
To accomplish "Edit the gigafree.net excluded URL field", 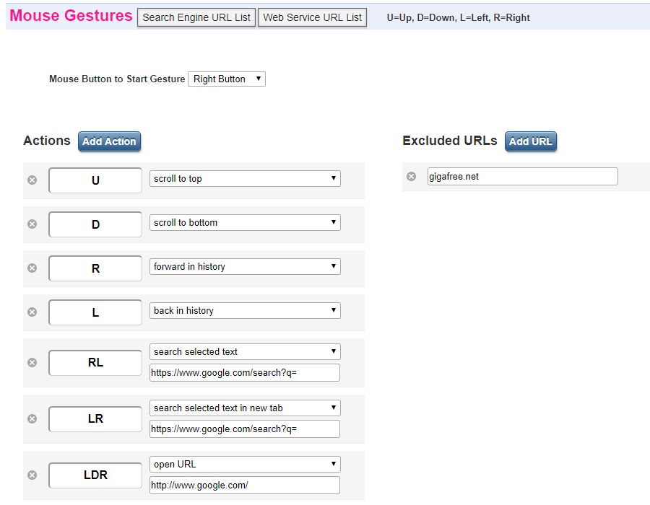I will tap(523, 176).
